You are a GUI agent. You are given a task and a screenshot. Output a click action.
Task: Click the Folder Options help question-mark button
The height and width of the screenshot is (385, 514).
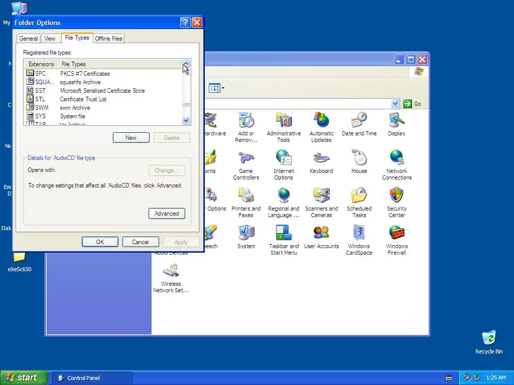(x=185, y=22)
